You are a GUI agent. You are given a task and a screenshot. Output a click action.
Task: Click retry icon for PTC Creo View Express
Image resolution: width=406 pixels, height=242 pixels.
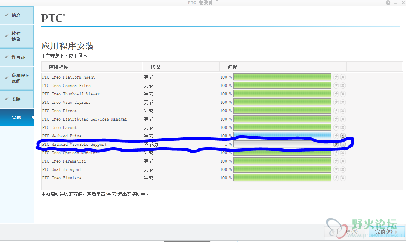[x=336, y=102]
